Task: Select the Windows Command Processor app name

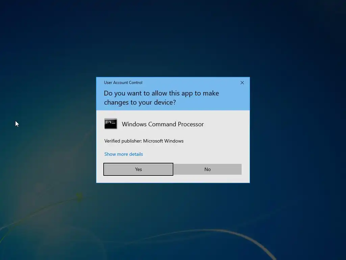Action: tap(163, 124)
